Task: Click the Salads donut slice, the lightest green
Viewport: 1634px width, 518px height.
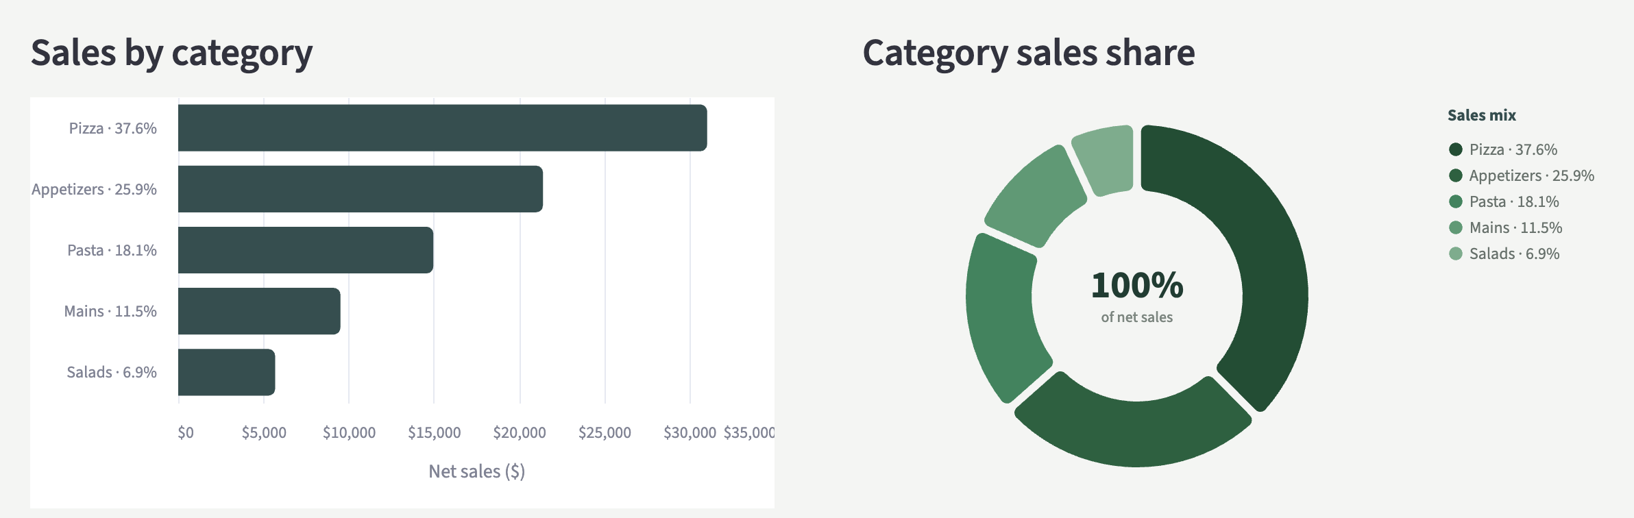Action: [1106, 159]
